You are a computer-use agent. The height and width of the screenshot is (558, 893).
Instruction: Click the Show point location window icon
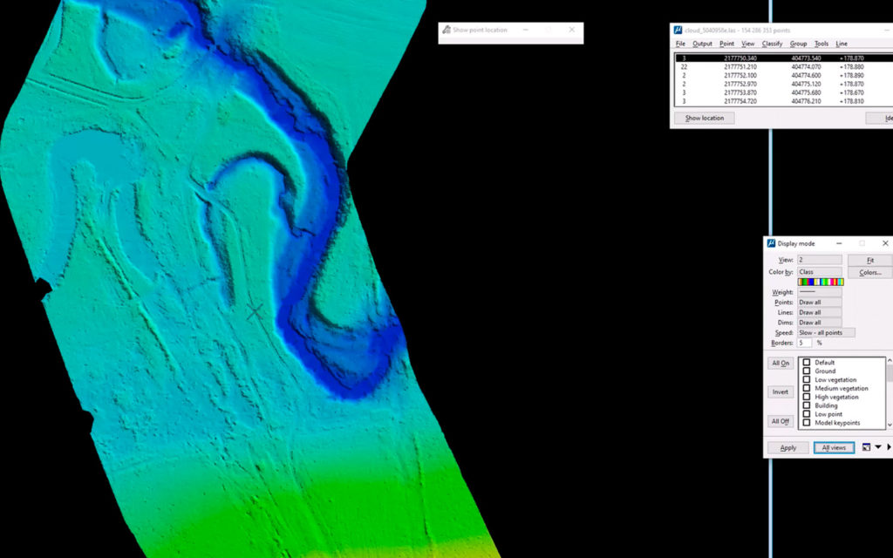coord(446,30)
